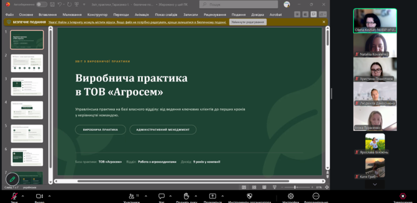Select slide 4 thumbnail
Screen dimensions: 417x203
pos(27,110)
